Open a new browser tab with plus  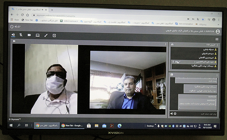click(x=52, y=10)
